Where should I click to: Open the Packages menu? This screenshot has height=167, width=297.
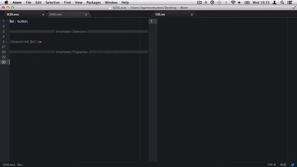[94, 2]
